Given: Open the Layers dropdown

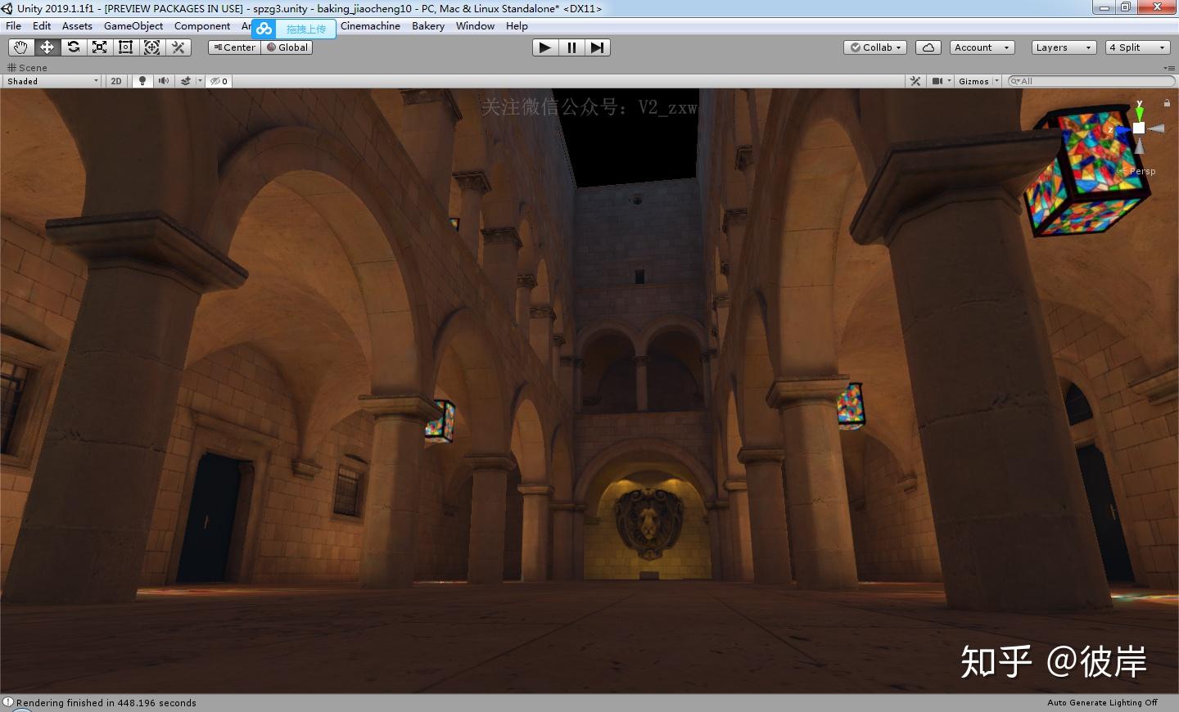Looking at the screenshot, I should [1064, 47].
